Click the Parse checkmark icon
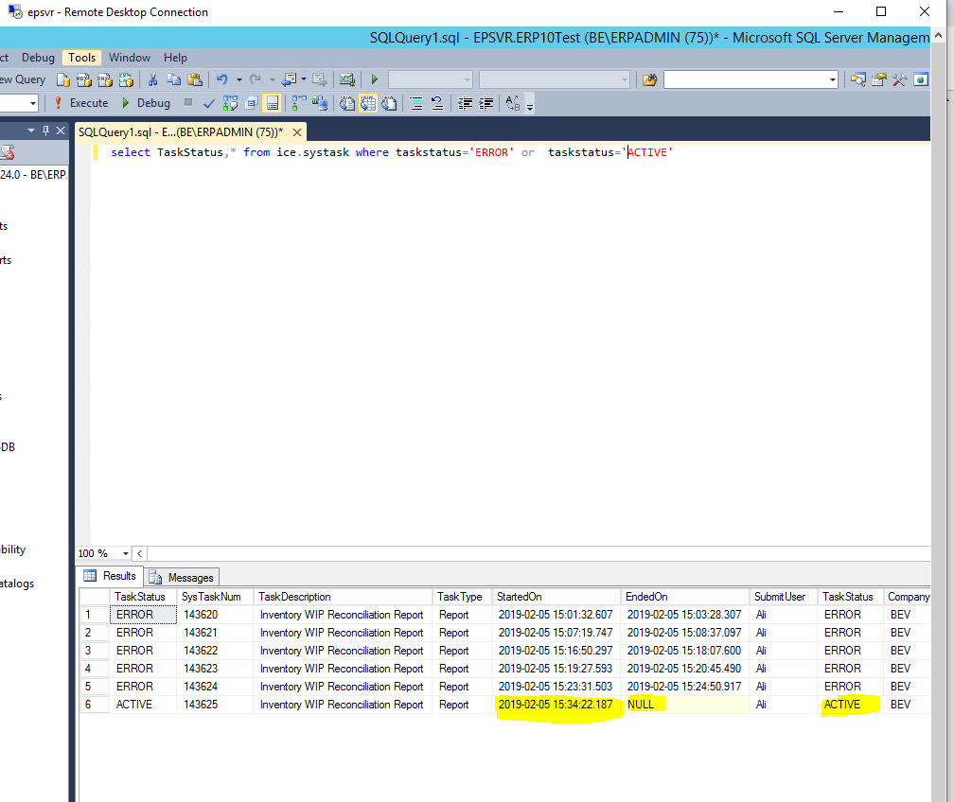The height and width of the screenshot is (802, 954). (208, 103)
